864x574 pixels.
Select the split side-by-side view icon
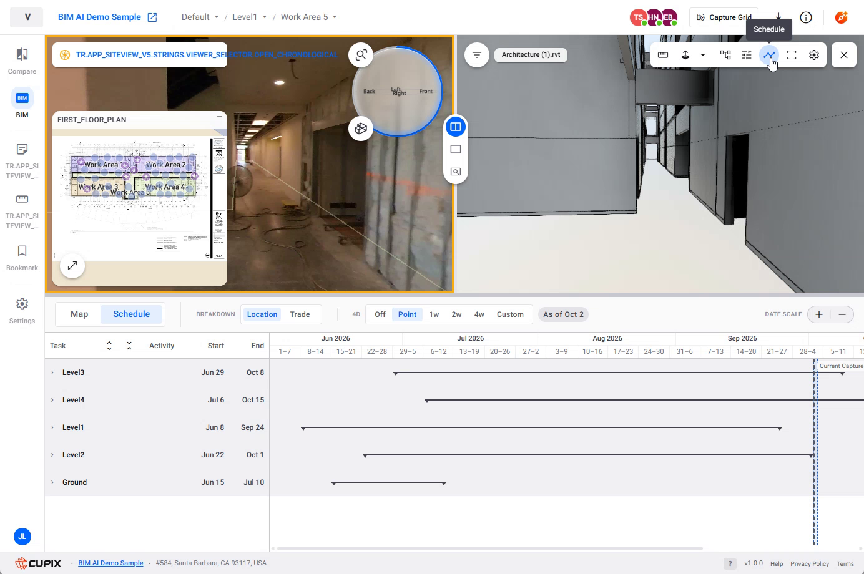pyautogui.click(x=456, y=127)
